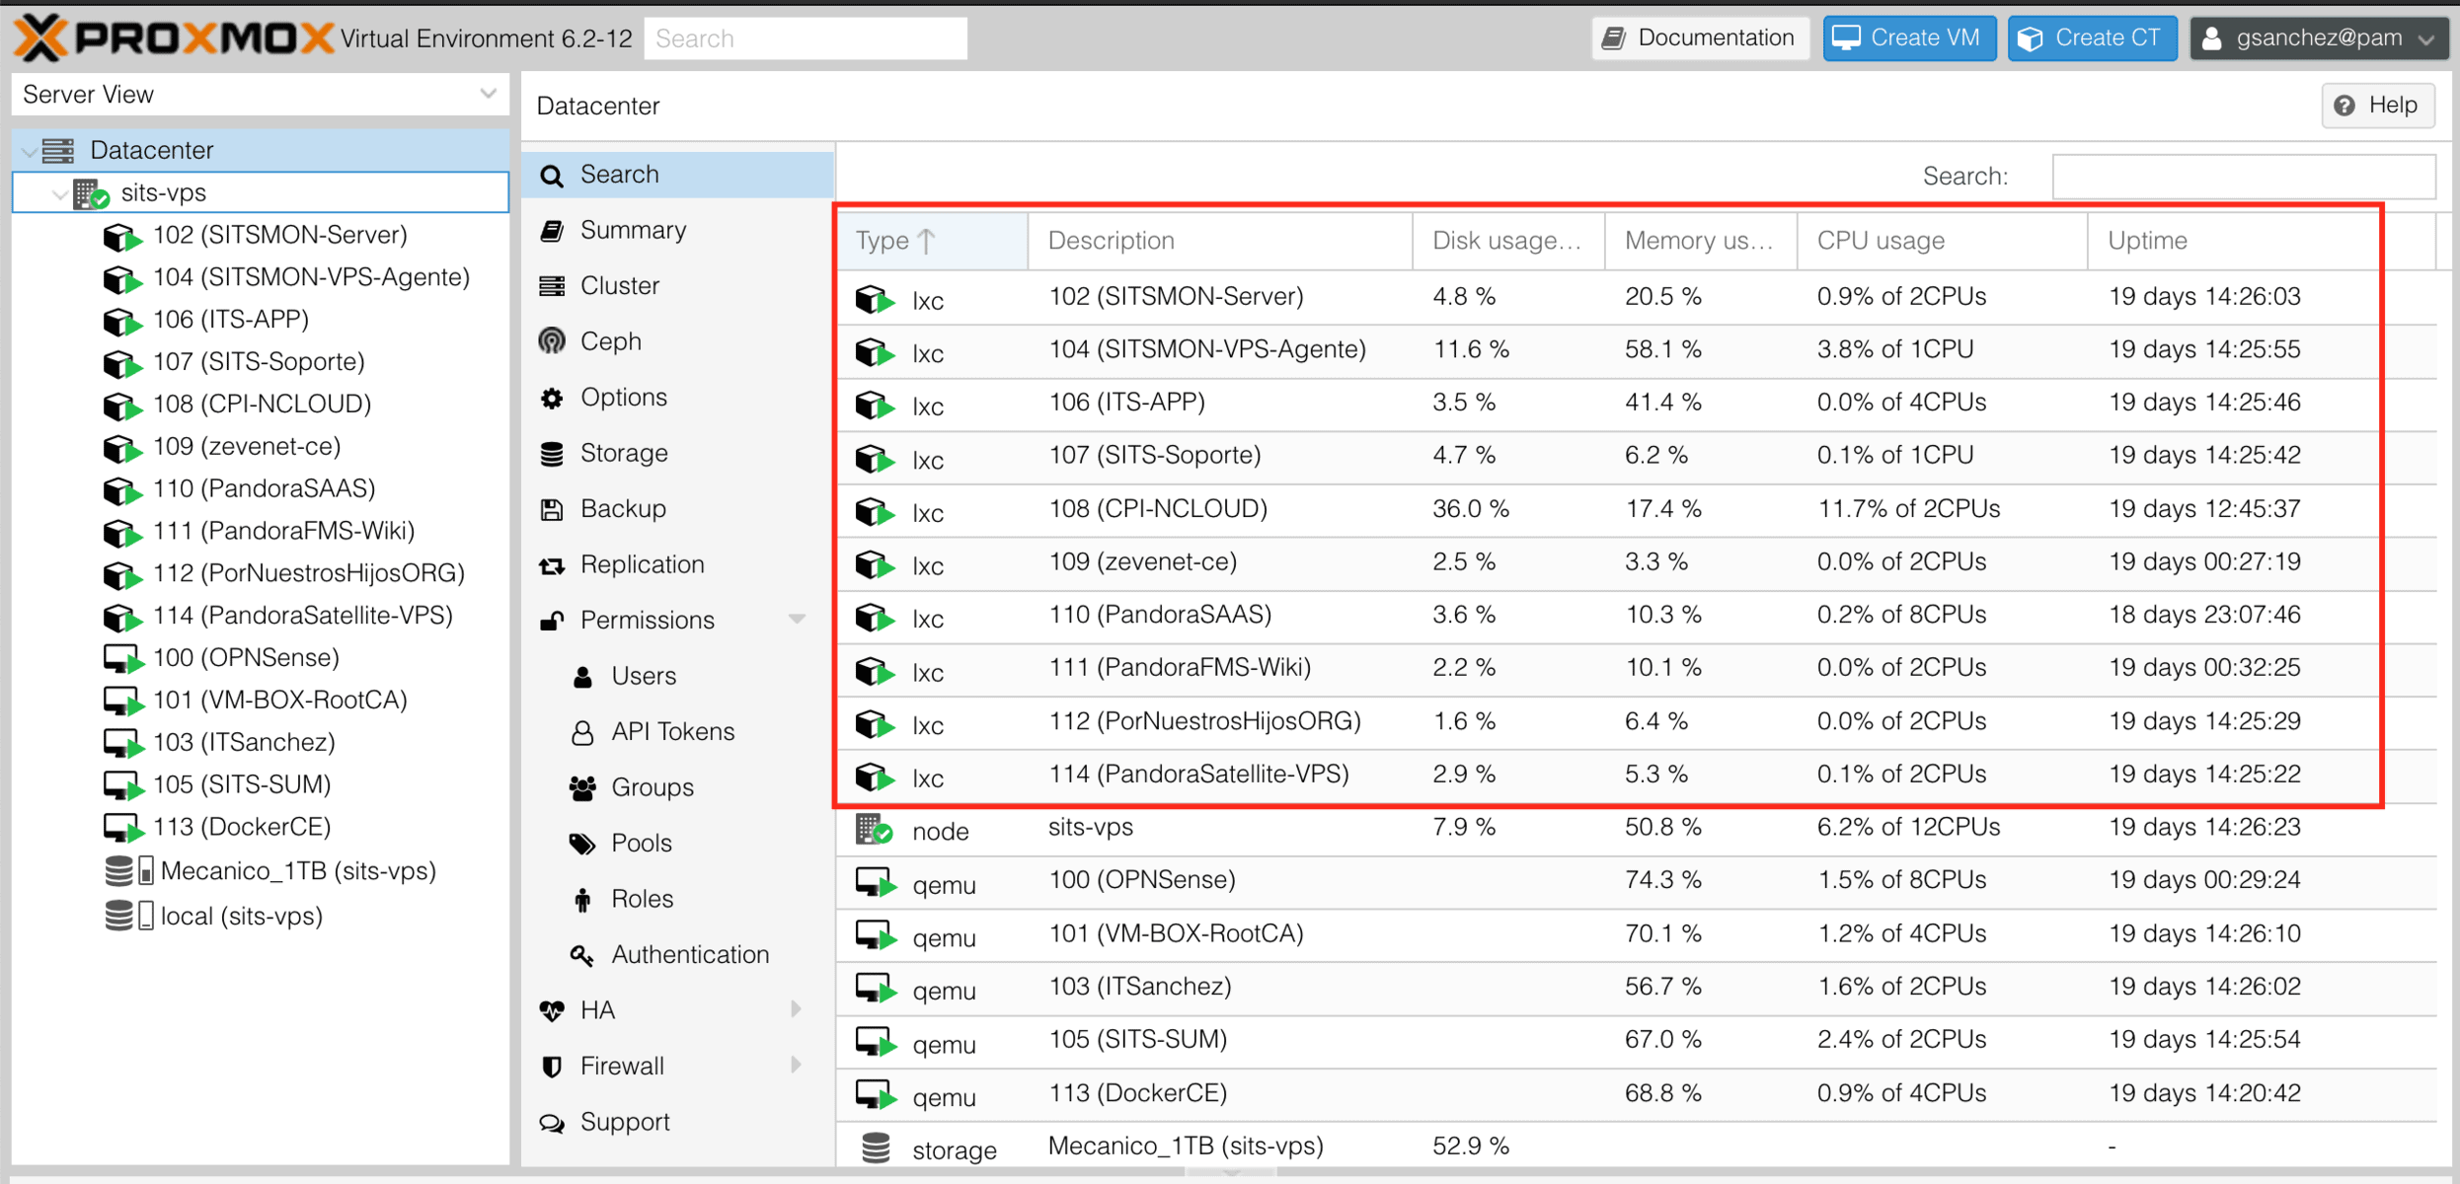Collapse the Permissions submenu arrow
This screenshot has width=2460, height=1184.
click(x=797, y=620)
